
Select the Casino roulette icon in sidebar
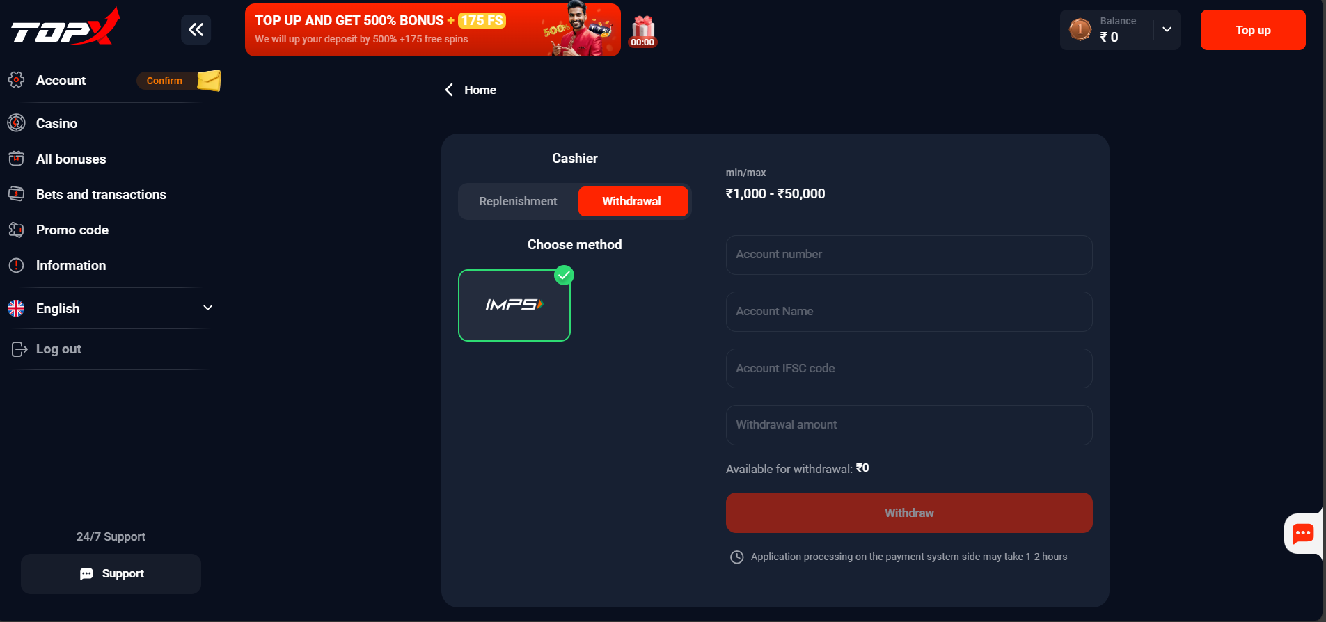point(15,123)
